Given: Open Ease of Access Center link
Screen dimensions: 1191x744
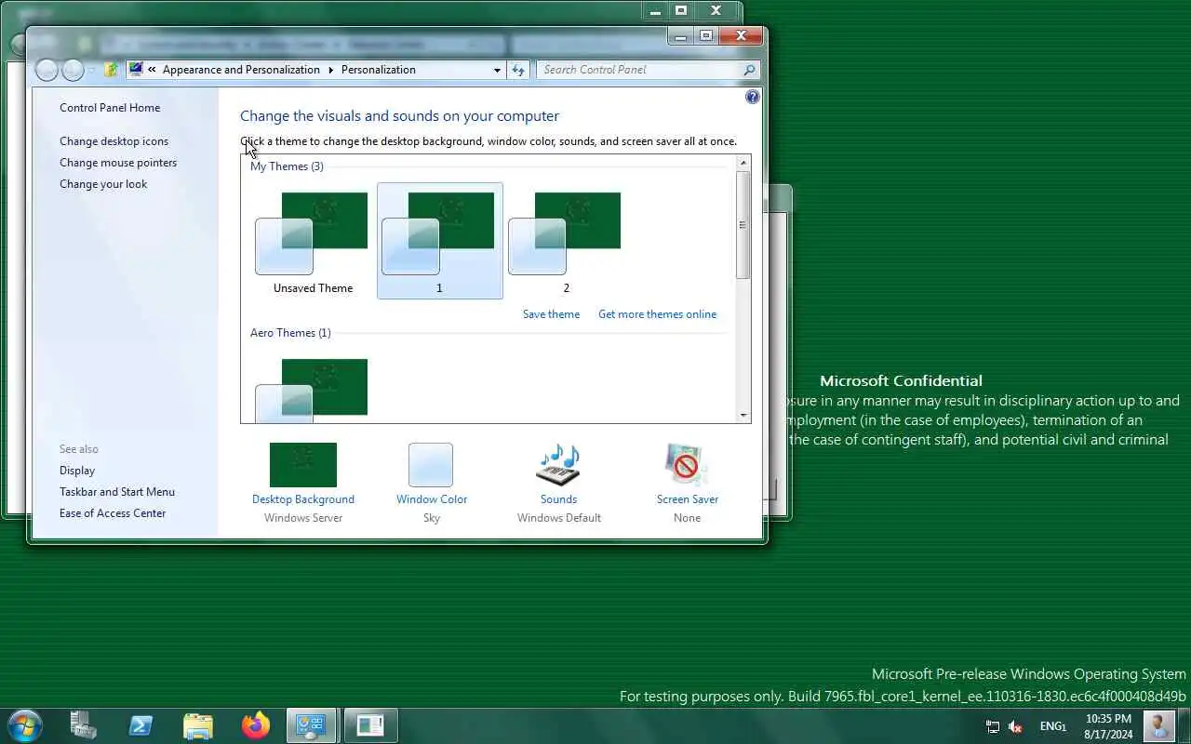Looking at the screenshot, I should point(113,513).
